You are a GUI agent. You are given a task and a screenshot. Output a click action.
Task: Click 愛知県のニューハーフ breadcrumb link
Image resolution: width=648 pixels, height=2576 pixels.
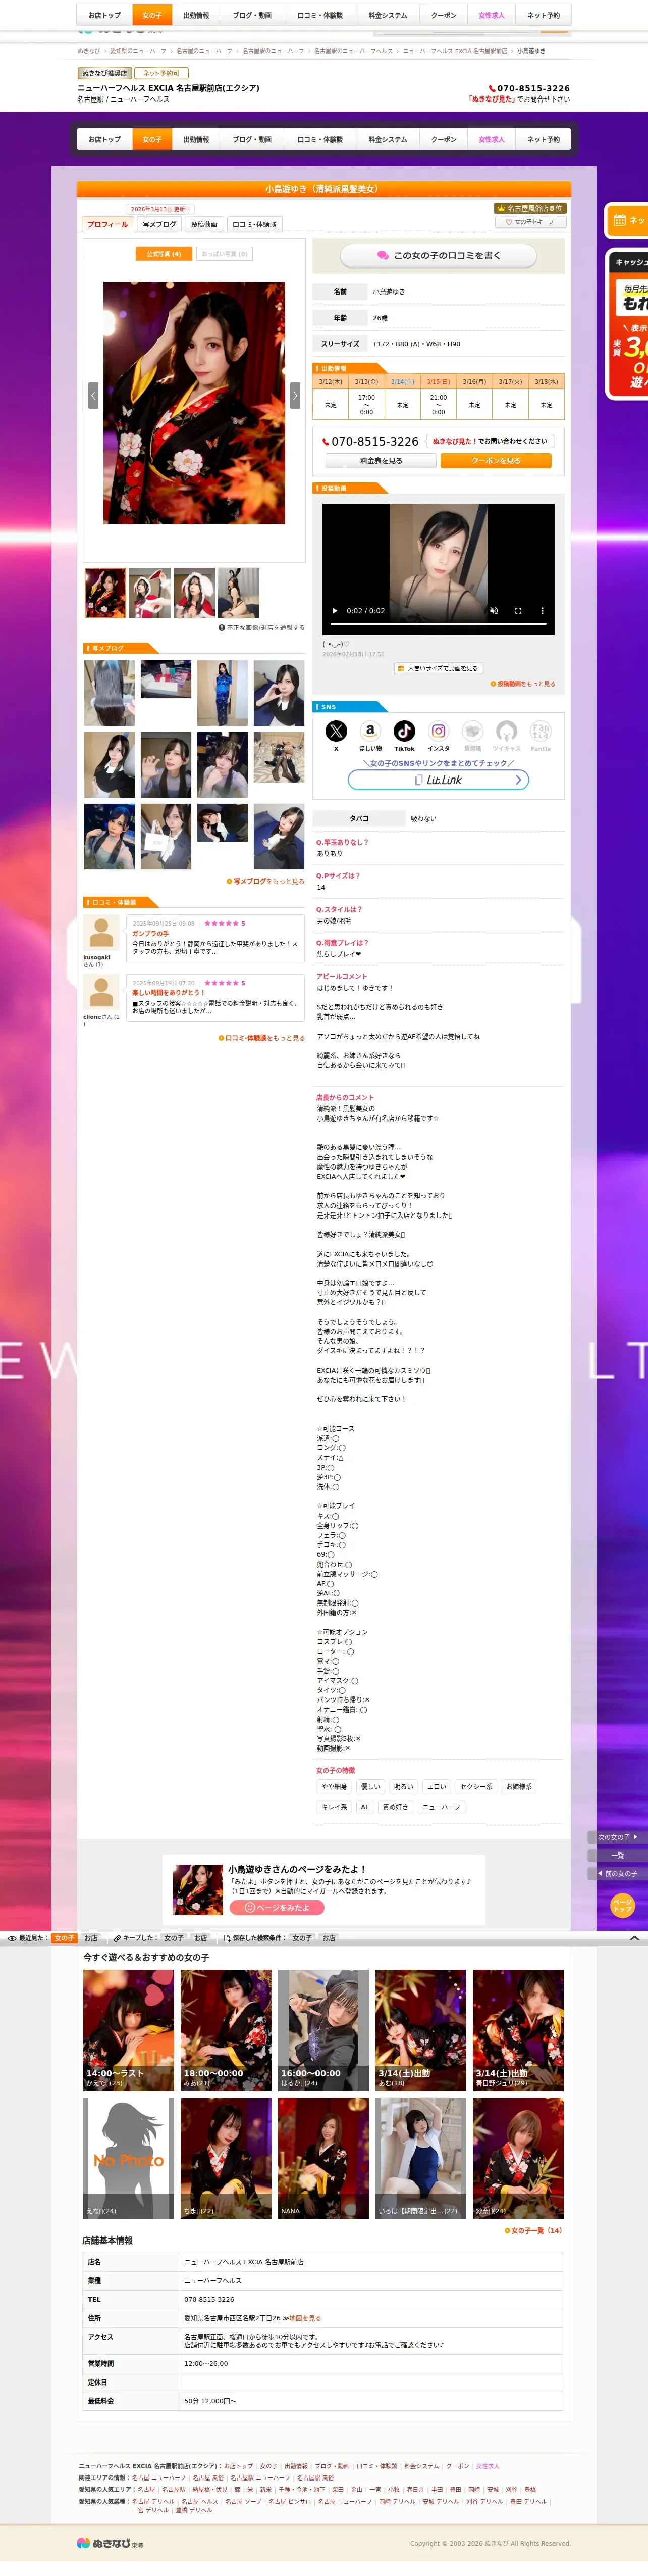click(138, 51)
